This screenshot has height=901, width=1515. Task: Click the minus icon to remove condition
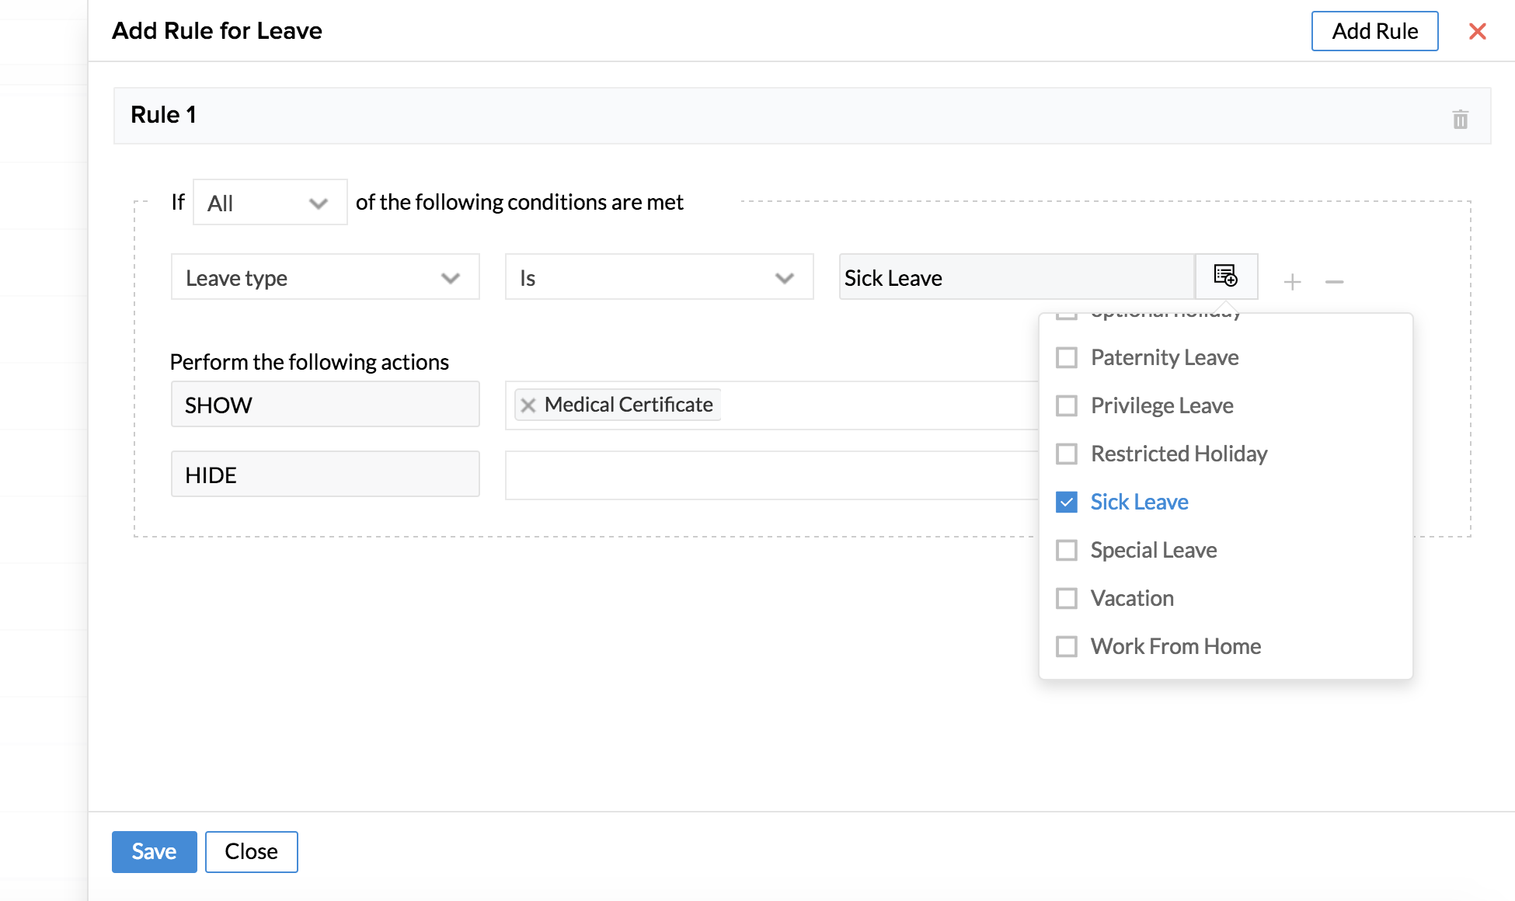(1334, 281)
